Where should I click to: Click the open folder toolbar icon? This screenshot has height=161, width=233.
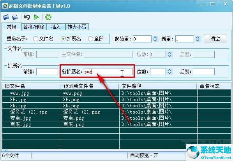pyautogui.click(x=15, y=17)
